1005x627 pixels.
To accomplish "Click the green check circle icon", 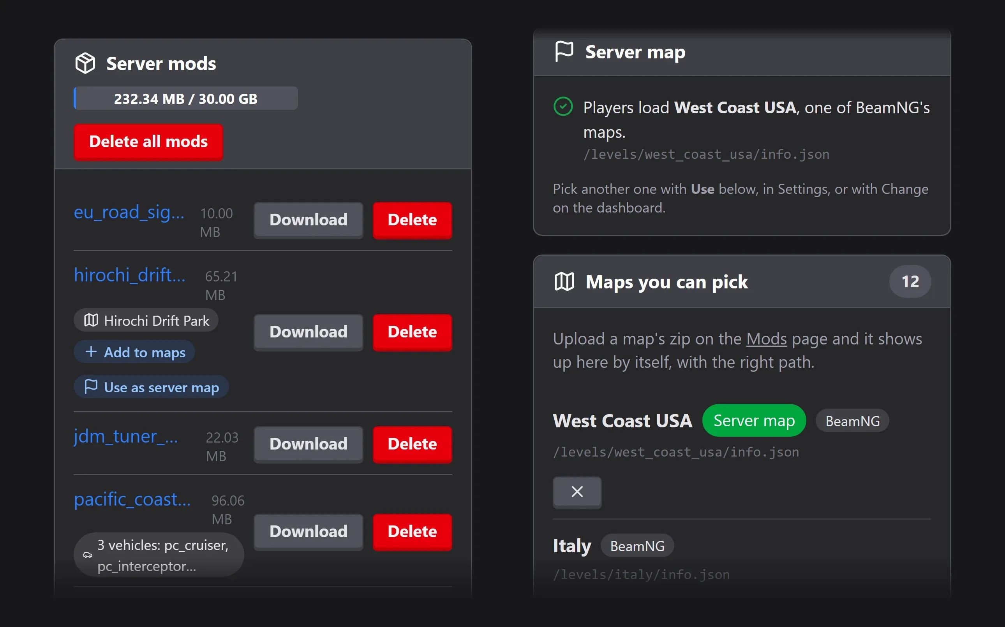I will 563,107.
